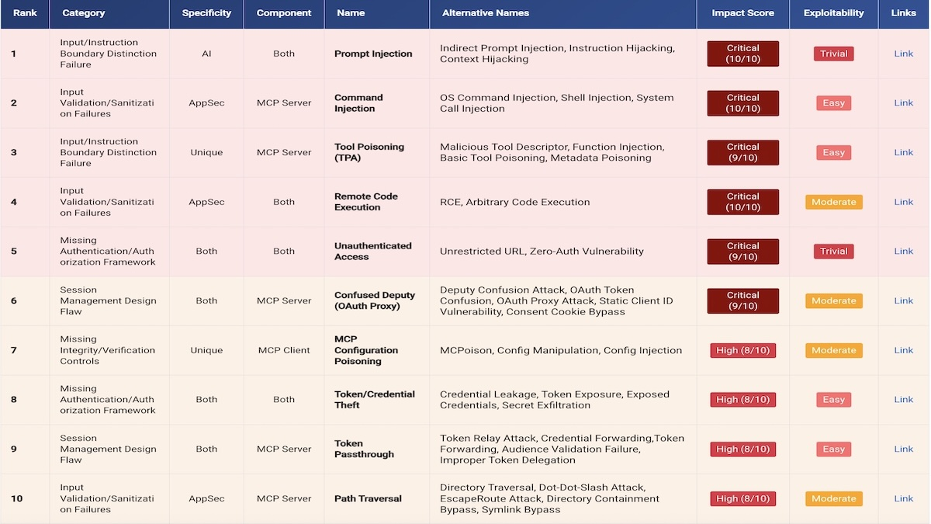This screenshot has height=524, width=931.
Task: Open the Link for Prompt Injection row
Action: pos(903,54)
